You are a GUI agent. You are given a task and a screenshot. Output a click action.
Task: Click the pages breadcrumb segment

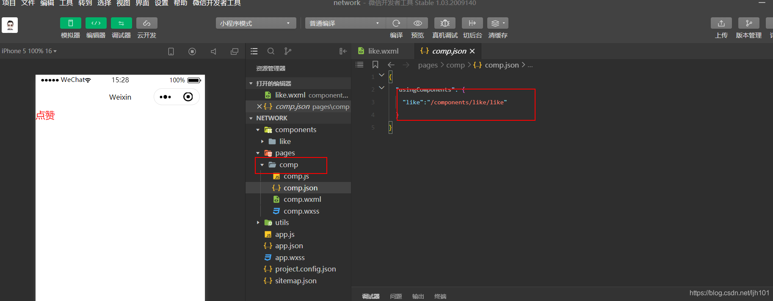point(428,65)
